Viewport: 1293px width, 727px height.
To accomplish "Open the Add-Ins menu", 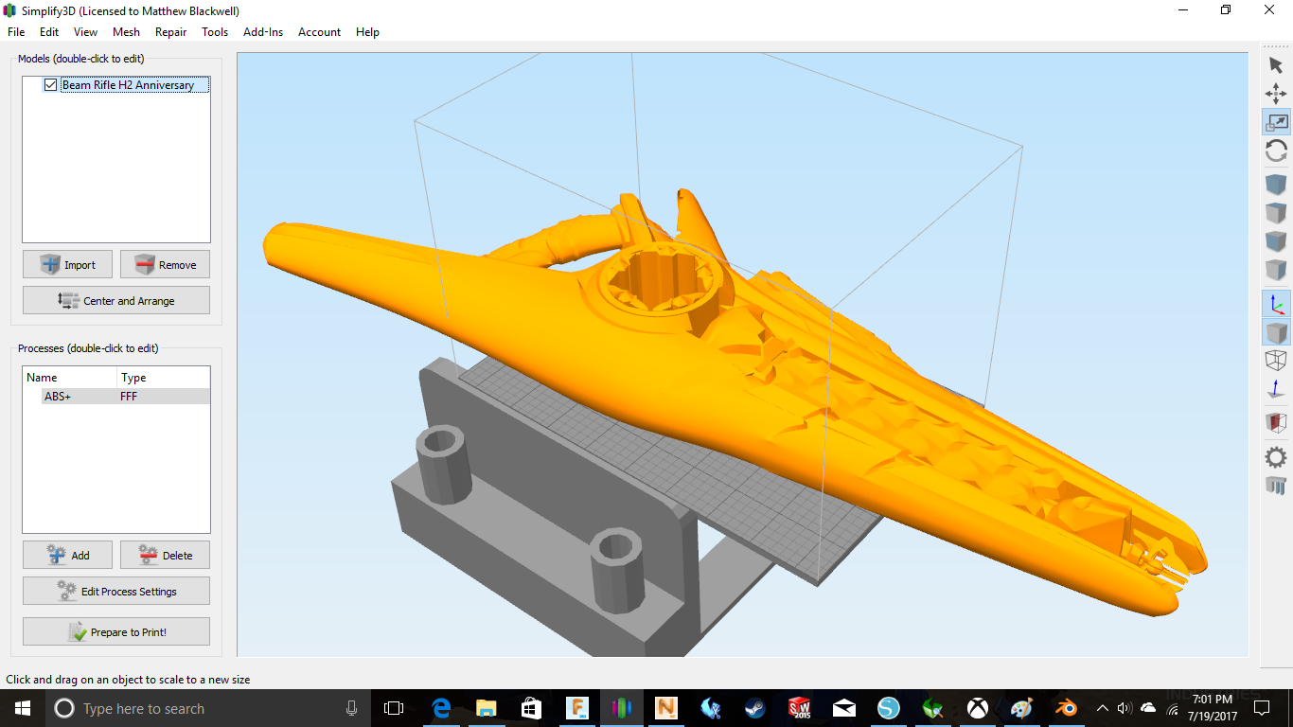I will 263,31.
